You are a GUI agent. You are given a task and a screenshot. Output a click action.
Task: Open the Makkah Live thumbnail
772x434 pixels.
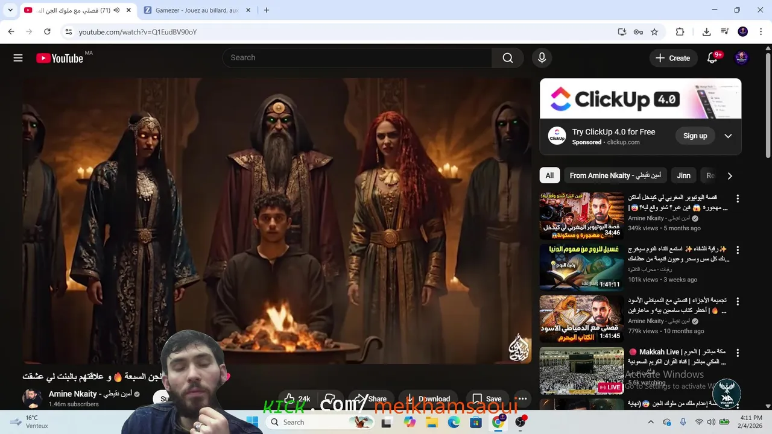coord(581,370)
